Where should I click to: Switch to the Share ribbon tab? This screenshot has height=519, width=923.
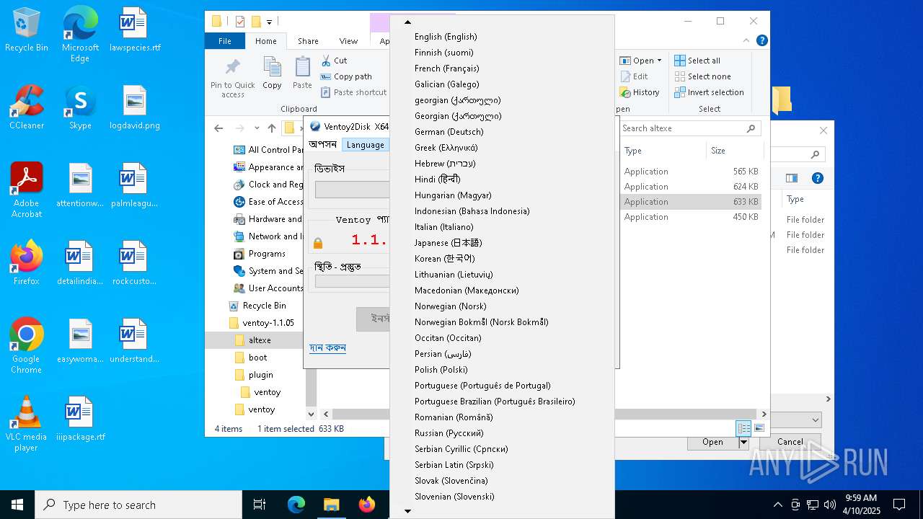pos(308,41)
